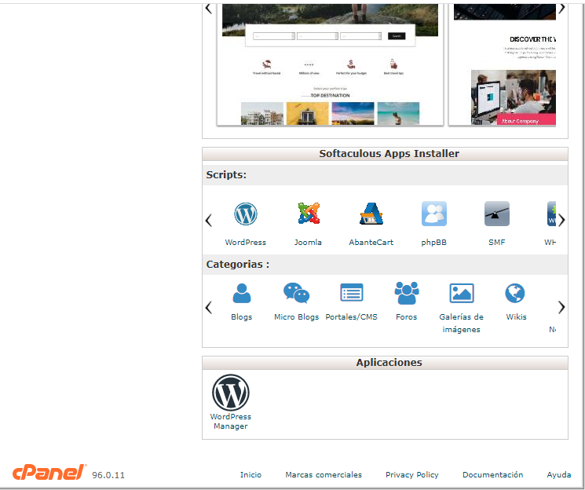Open AbanteCart installer icon
Viewport: 585px width, 490px height.
pos(371,214)
